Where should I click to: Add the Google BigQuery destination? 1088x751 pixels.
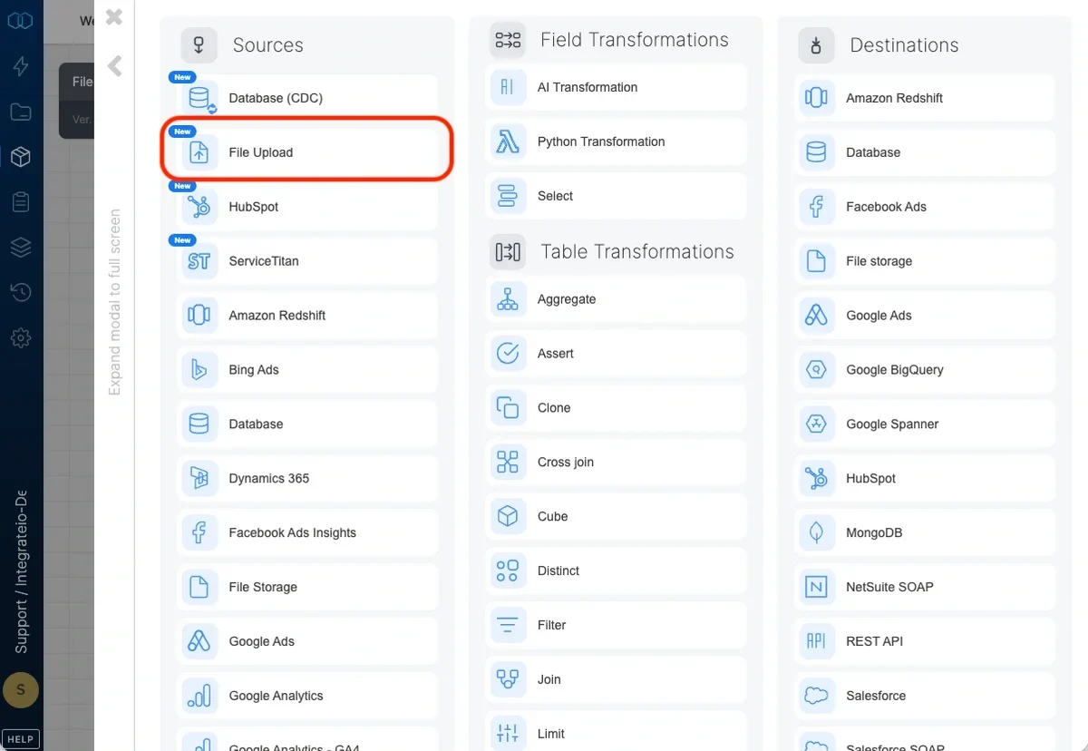tap(925, 370)
